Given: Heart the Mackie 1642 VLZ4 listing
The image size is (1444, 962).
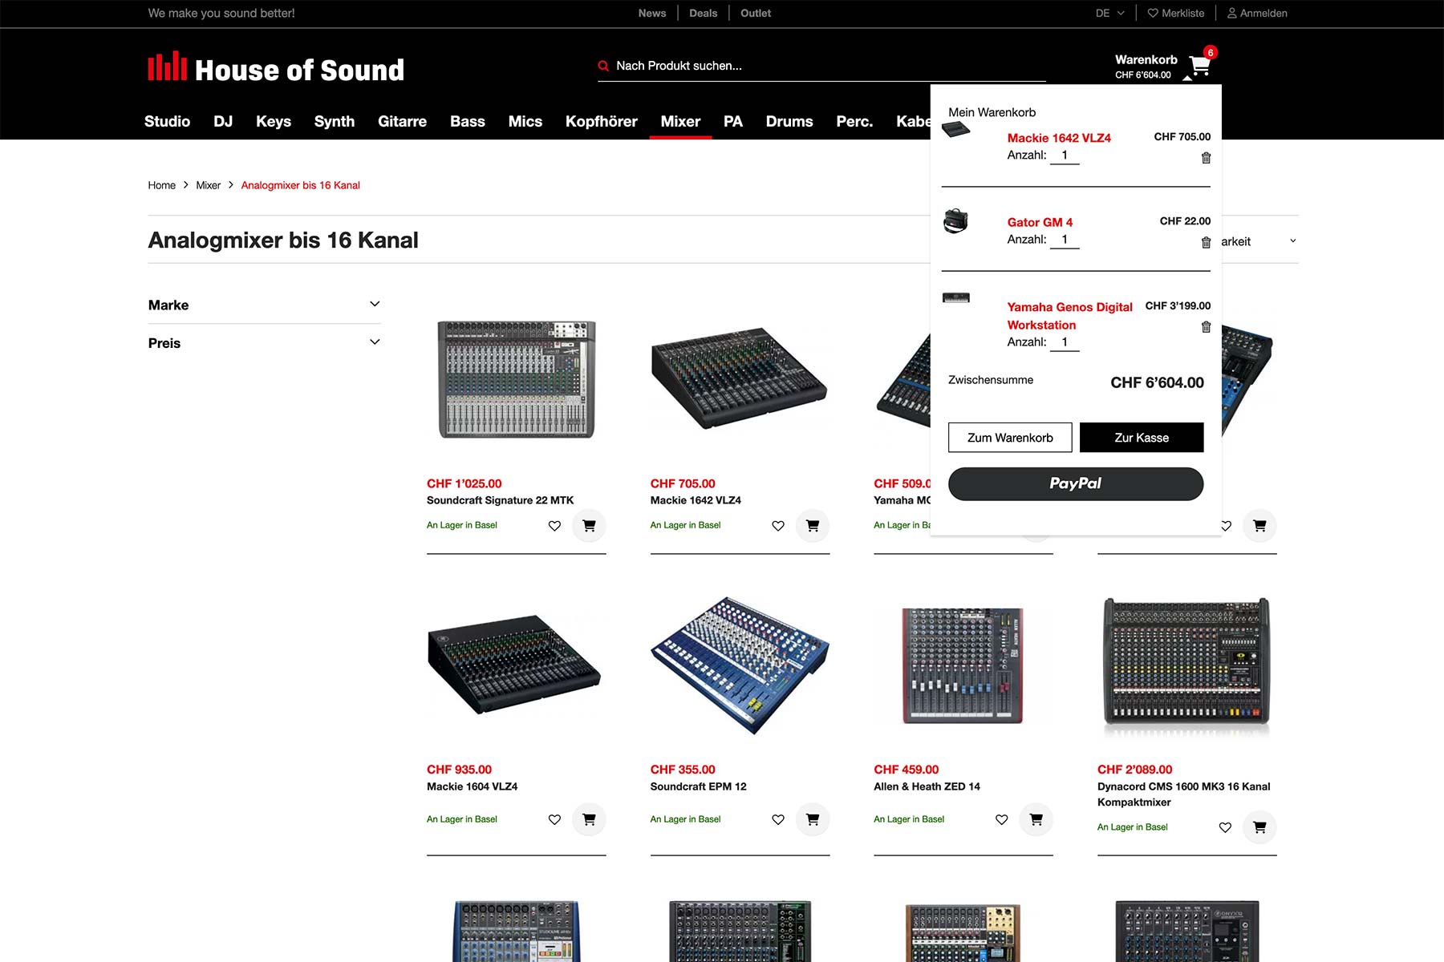Looking at the screenshot, I should point(778,526).
